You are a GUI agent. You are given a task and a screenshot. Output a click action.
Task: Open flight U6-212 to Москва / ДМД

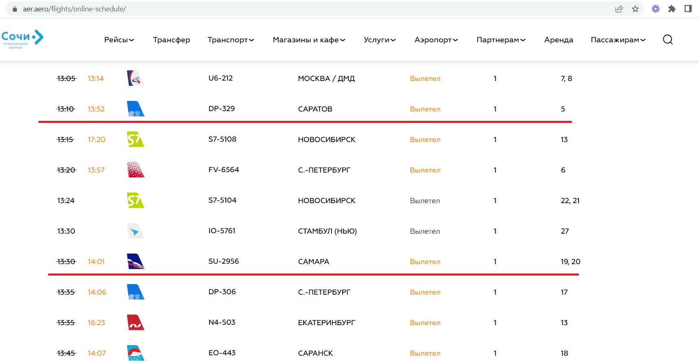point(221,78)
